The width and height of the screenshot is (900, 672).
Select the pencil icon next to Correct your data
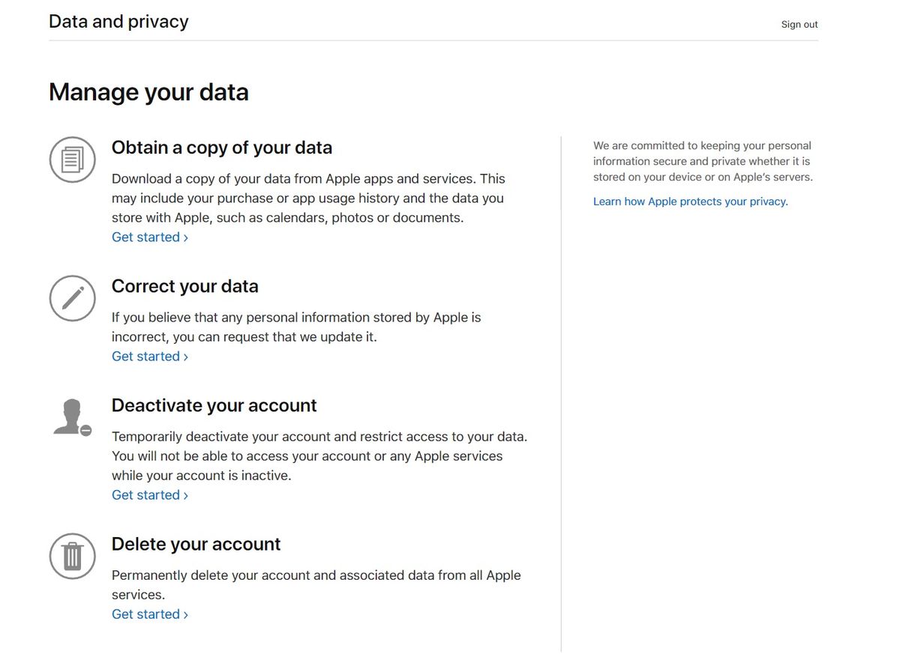click(72, 297)
